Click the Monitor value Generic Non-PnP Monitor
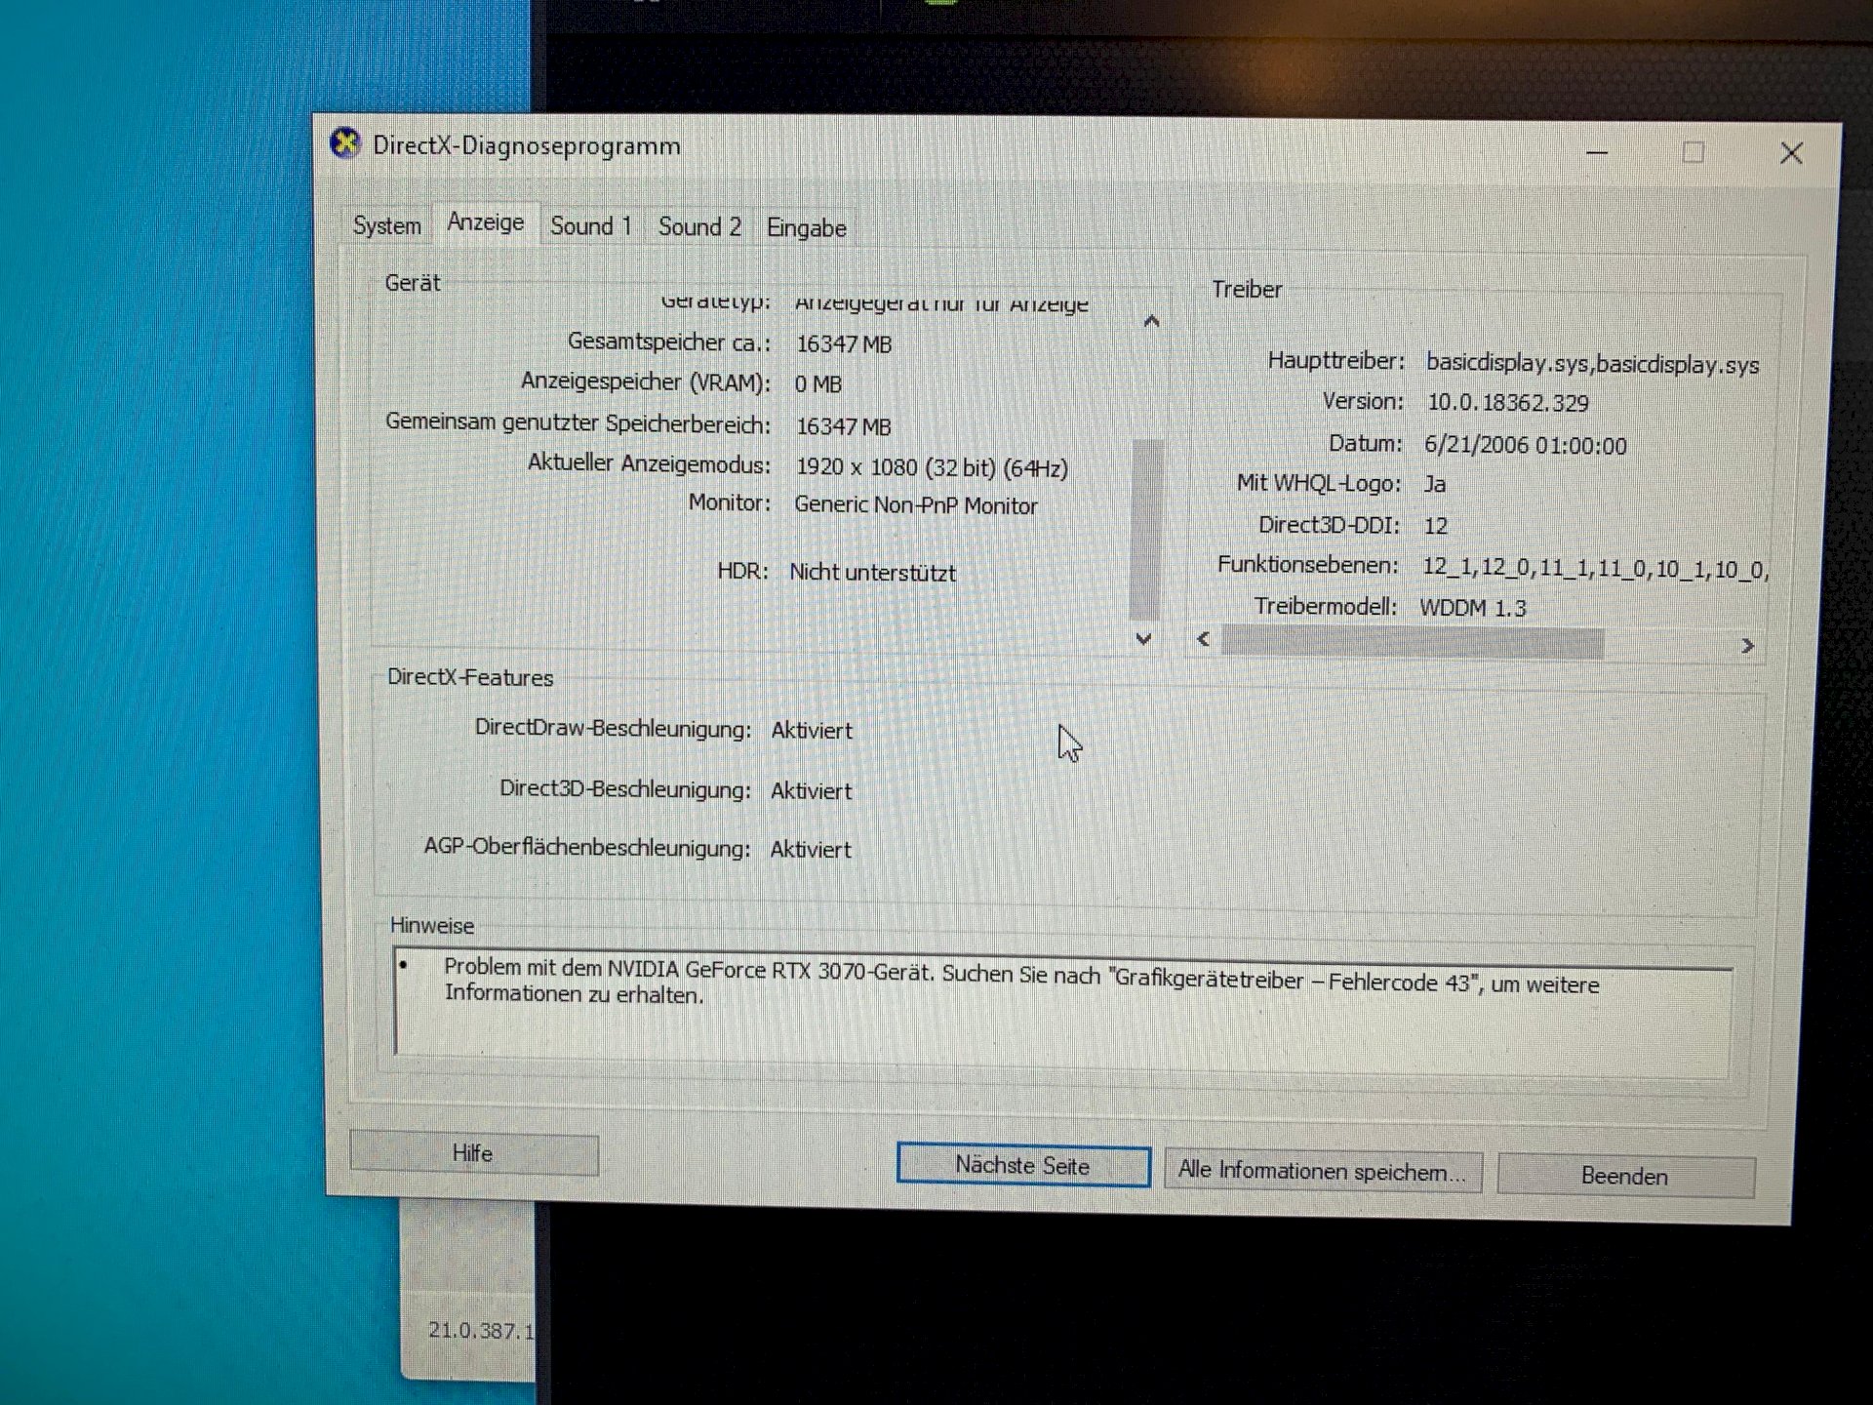The width and height of the screenshot is (1873, 1405). click(916, 505)
